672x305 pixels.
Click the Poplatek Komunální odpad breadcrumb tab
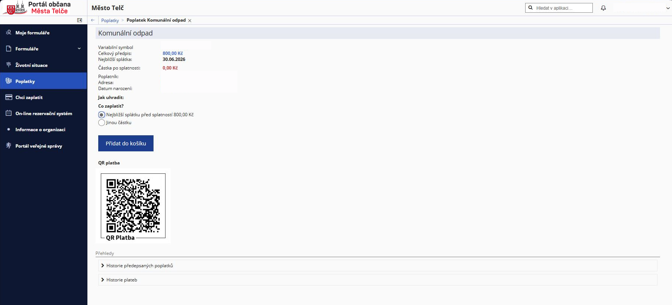[x=156, y=20]
